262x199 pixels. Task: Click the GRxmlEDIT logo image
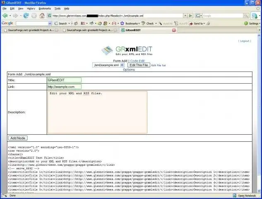tap(127, 51)
